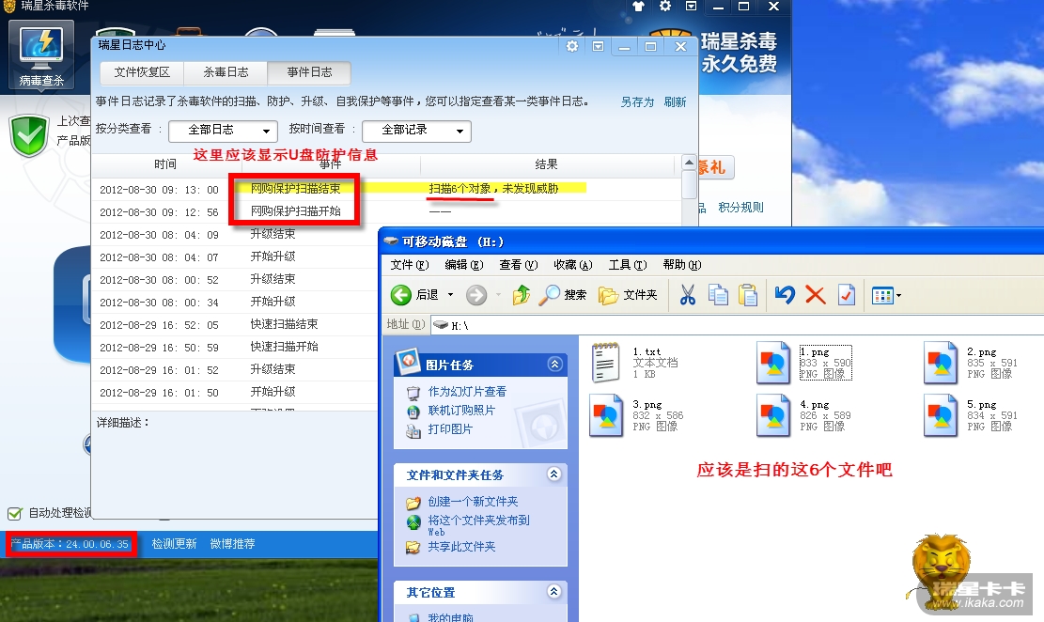The height and width of the screenshot is (622, 1044).
Task: Click the Undo icon in Explorer toolbar
Action: point(785,294)
